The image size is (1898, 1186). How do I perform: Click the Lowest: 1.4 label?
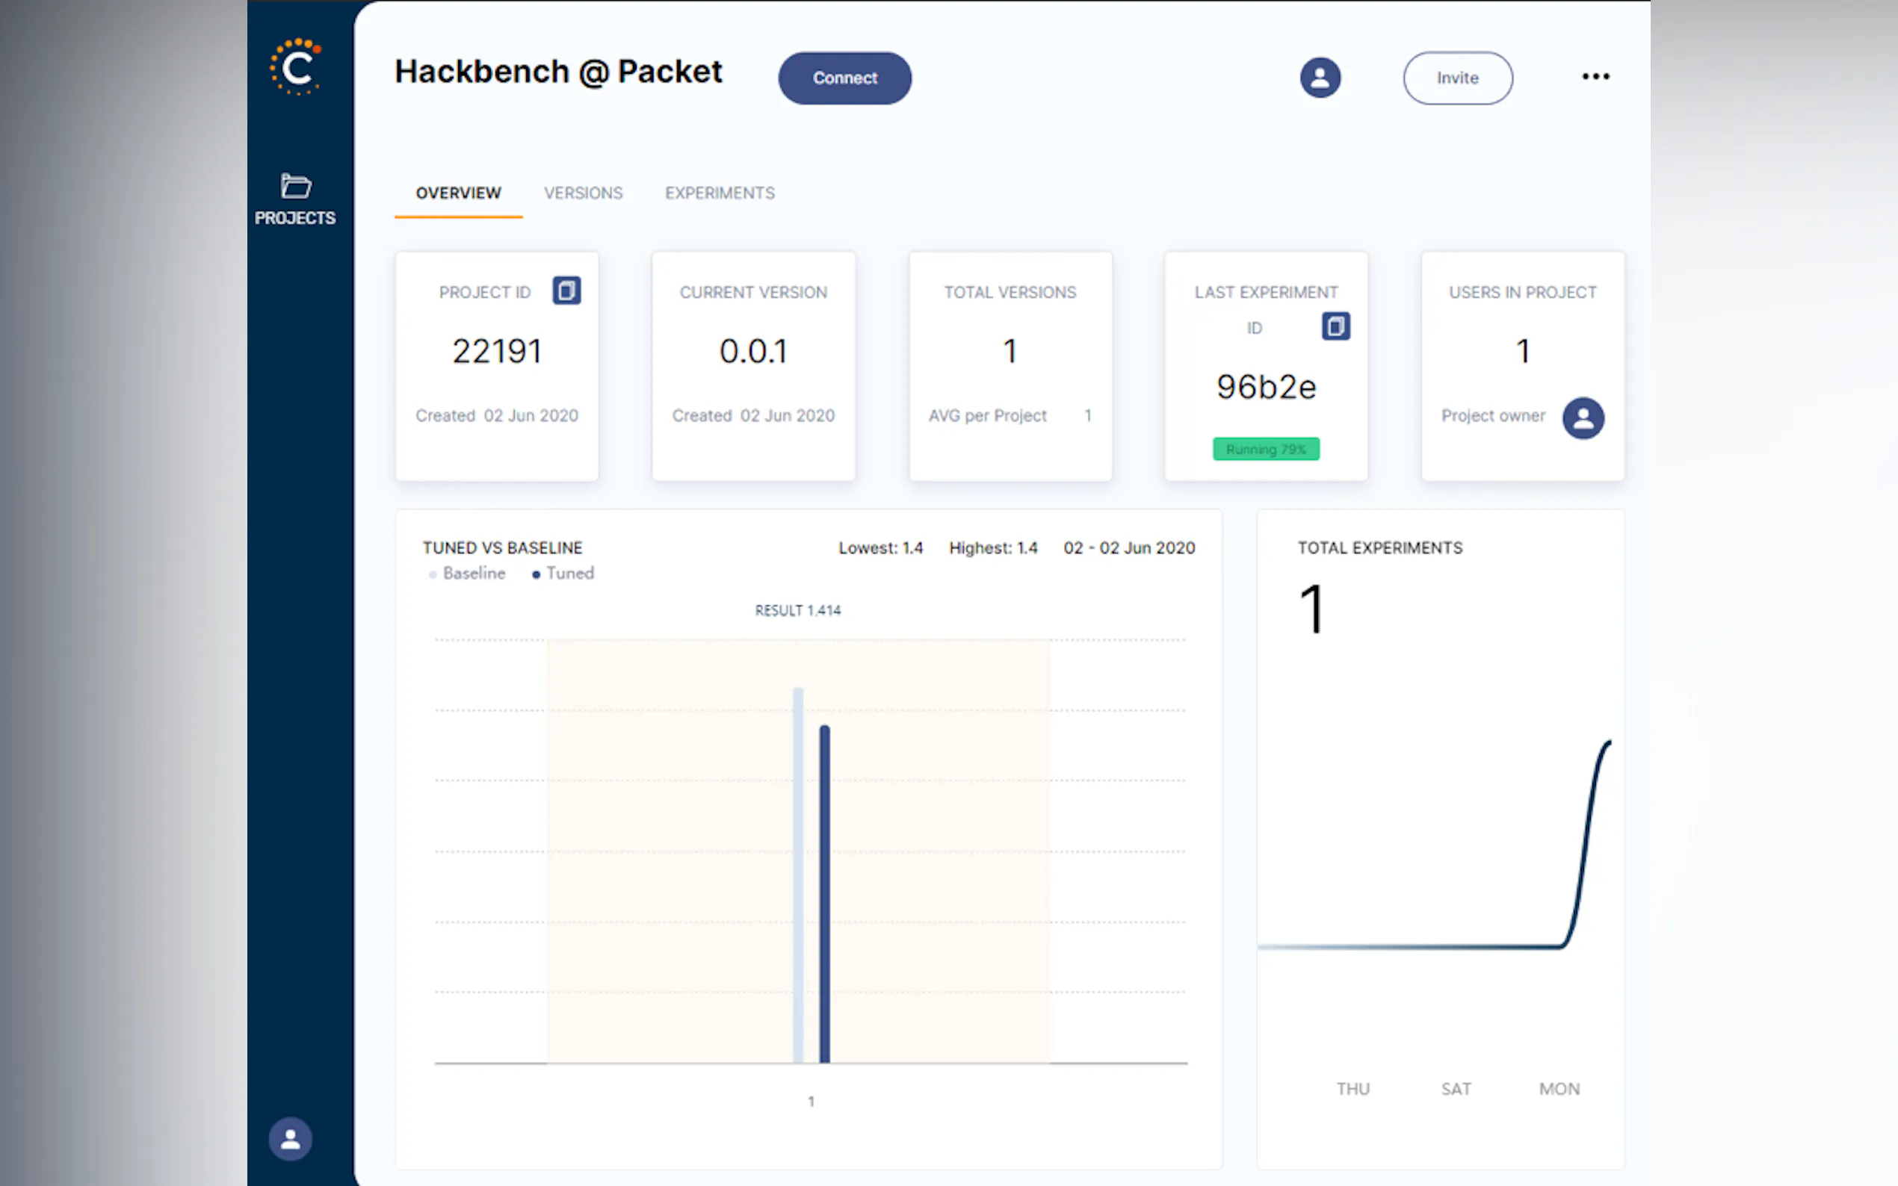pyautogui.click(x=880, y=547)
